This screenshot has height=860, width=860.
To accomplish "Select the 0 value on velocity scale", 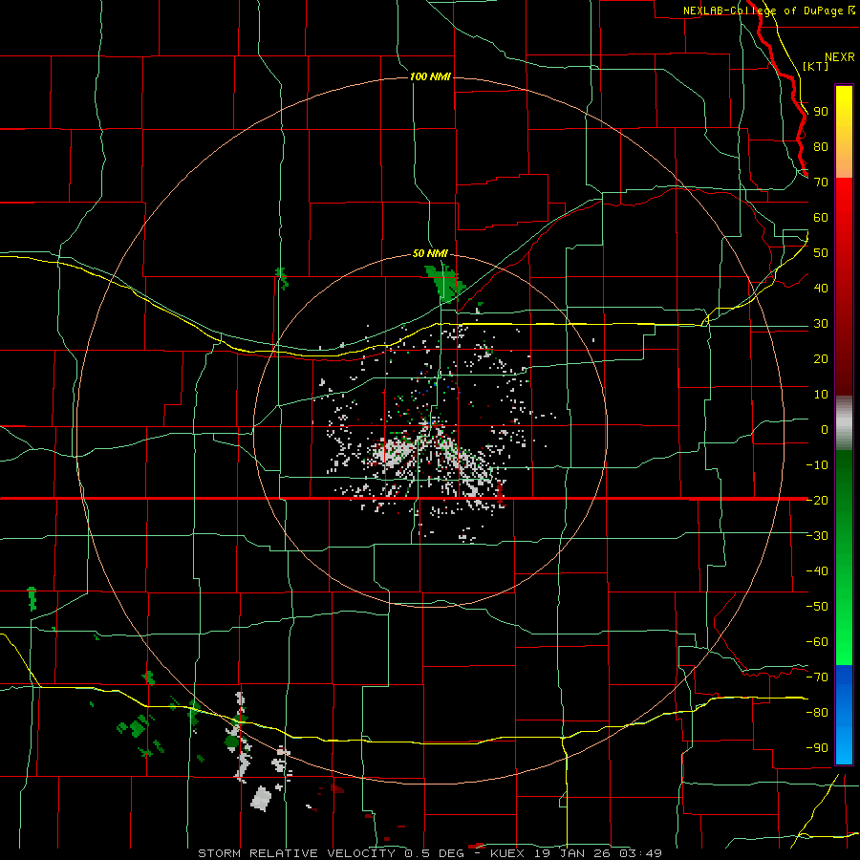I will 825,429.
